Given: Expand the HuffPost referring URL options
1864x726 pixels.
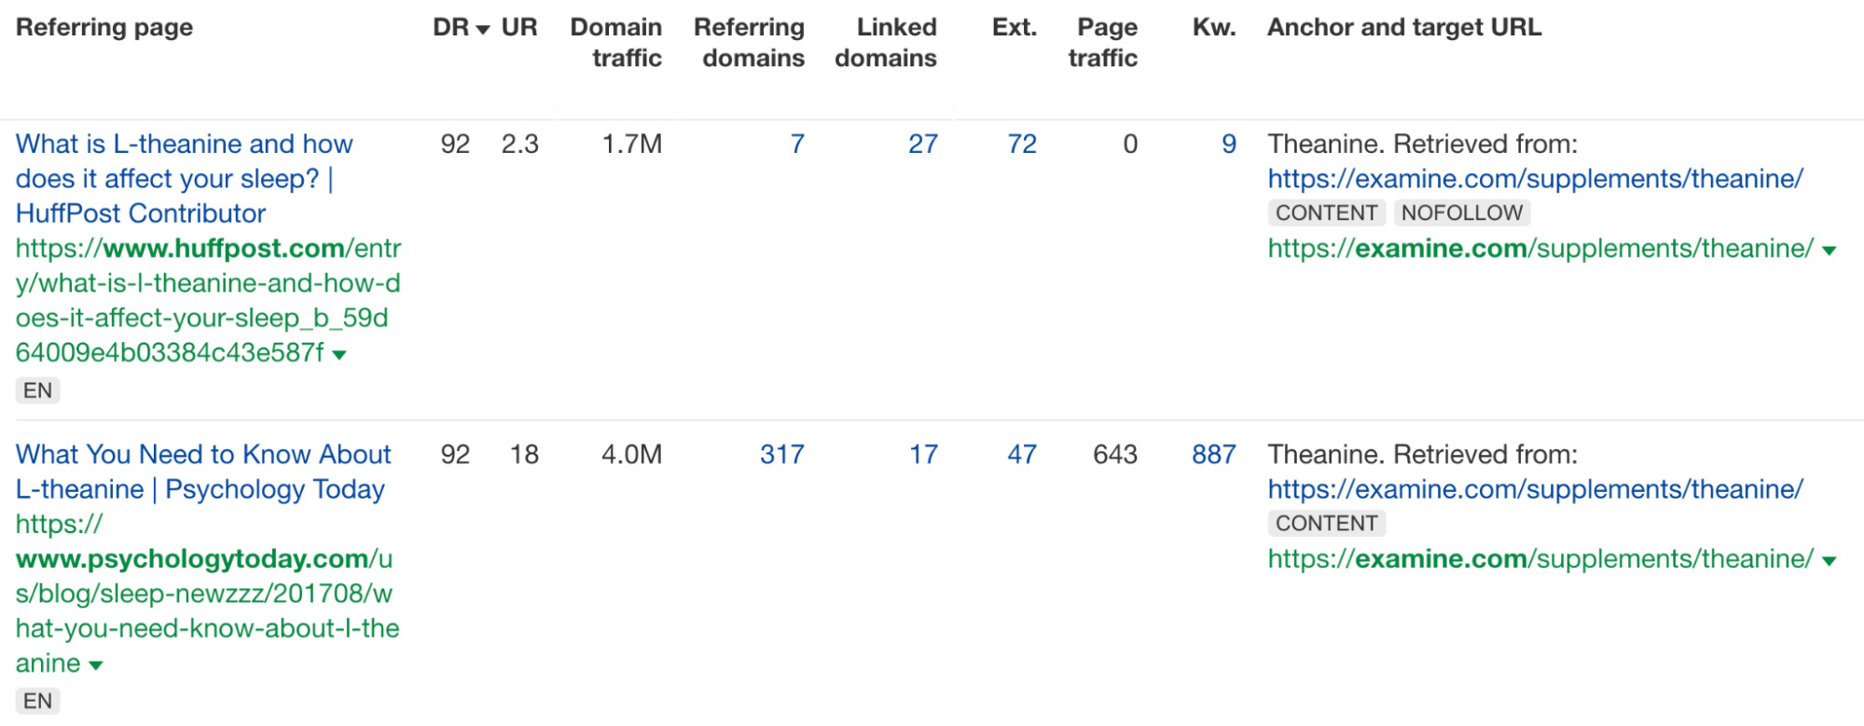Looking at the screenshot, I should [x=340, y=353].
